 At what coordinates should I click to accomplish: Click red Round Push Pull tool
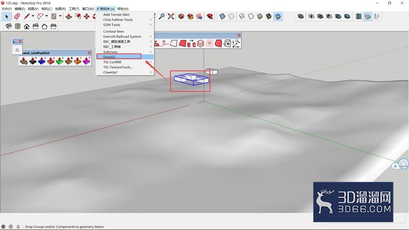pyautogui.click(x=51, y=61)
